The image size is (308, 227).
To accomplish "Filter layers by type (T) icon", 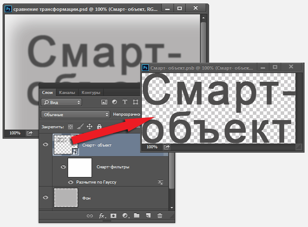I will (125, 102).
